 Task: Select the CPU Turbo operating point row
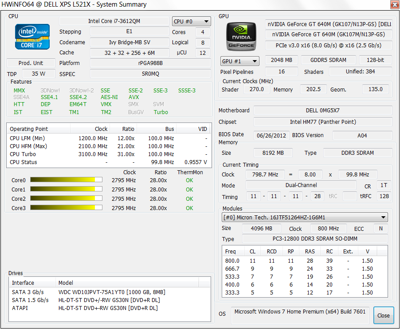[x=109, y=154]
